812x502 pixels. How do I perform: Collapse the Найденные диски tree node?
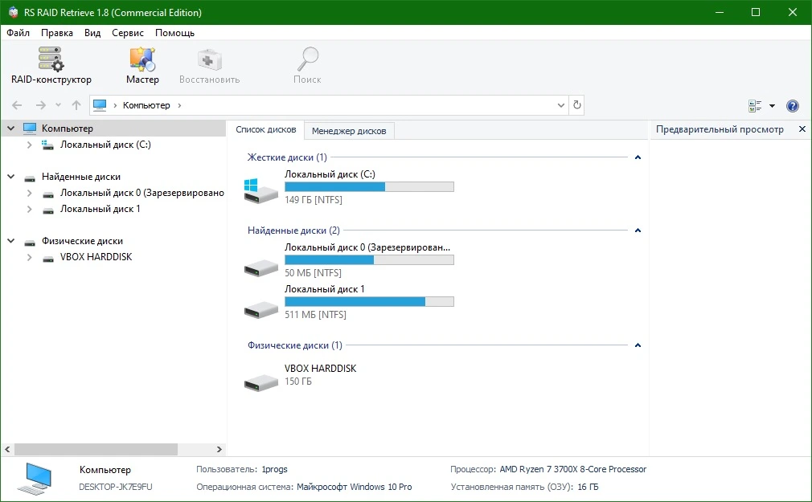(11, 177)
